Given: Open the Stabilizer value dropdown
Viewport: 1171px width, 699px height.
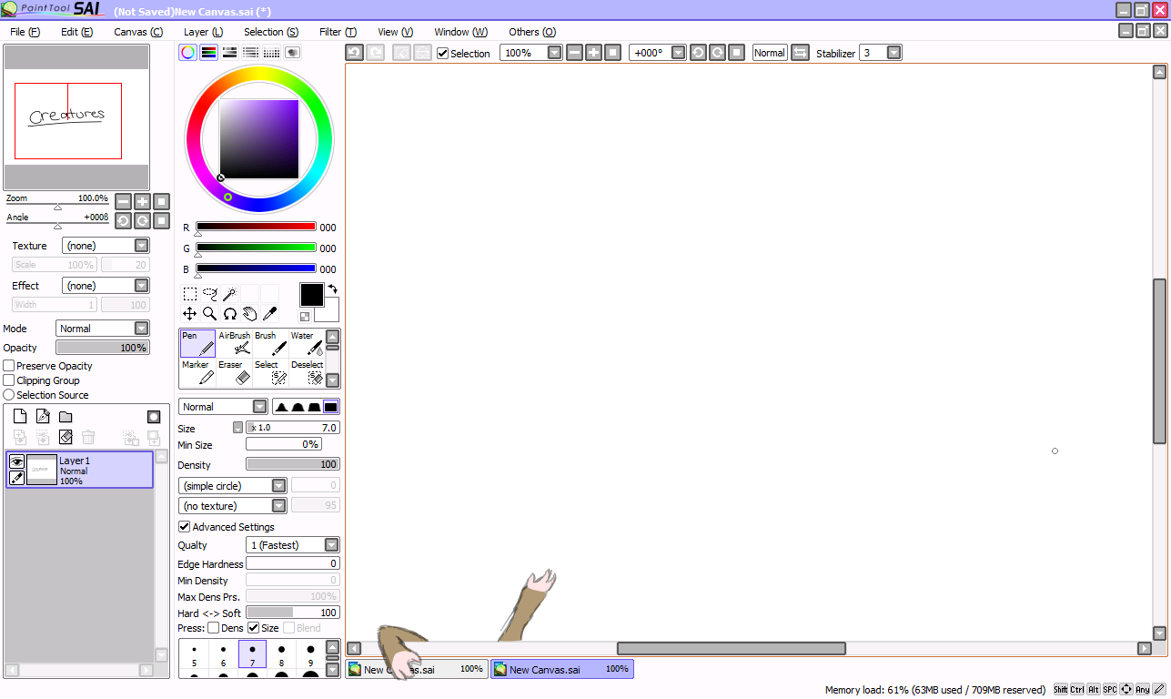Looking at the screenshot, I should coord(893,53).
